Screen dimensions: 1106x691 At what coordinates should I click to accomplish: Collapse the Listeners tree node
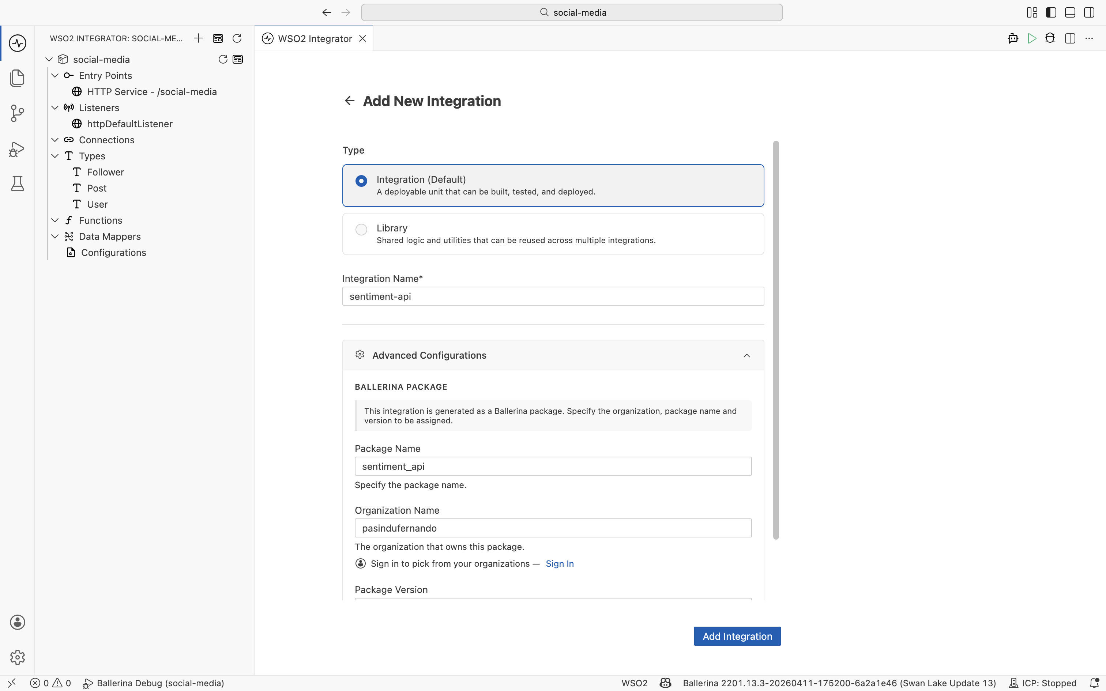click(x=55, y=108)
